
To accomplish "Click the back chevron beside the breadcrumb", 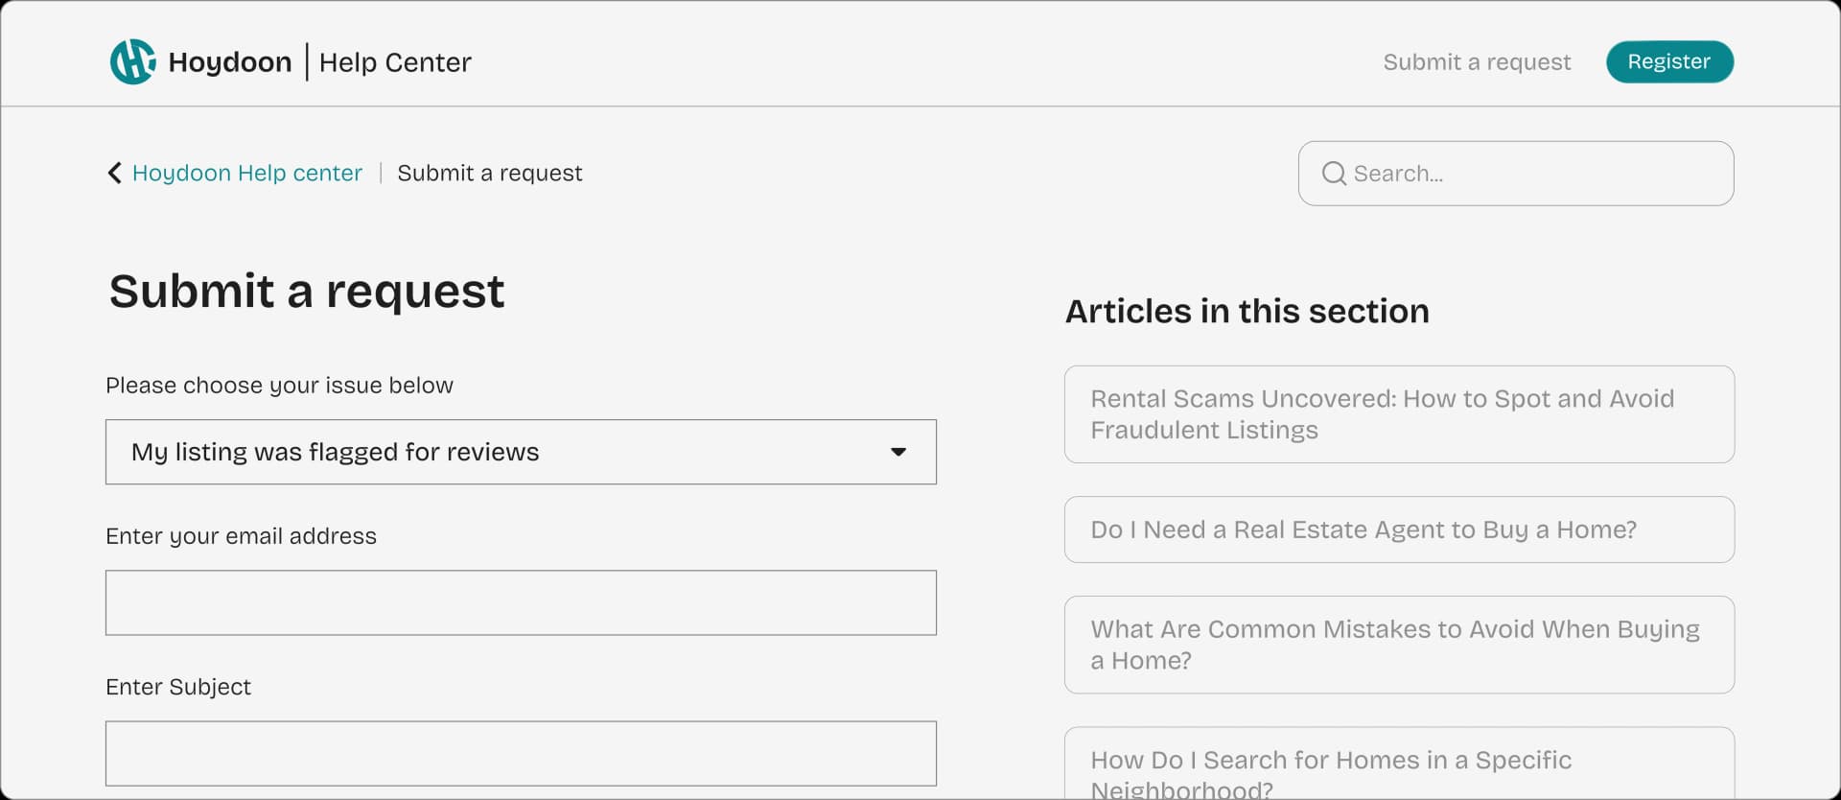I will click(115, 173).
